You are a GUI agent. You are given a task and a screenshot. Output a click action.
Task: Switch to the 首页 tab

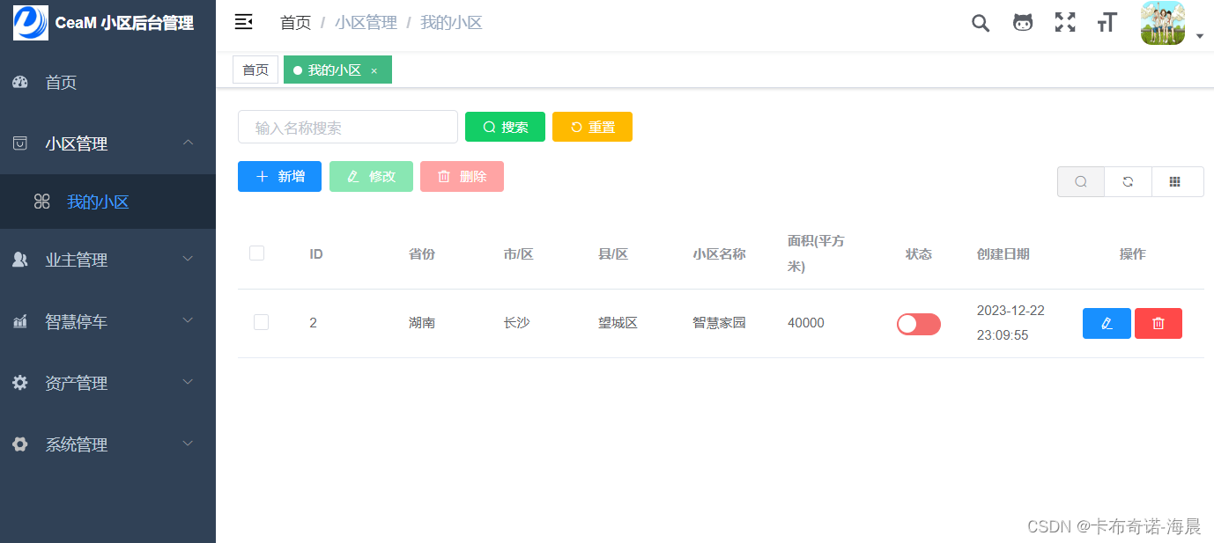click(x=255, y=69)
